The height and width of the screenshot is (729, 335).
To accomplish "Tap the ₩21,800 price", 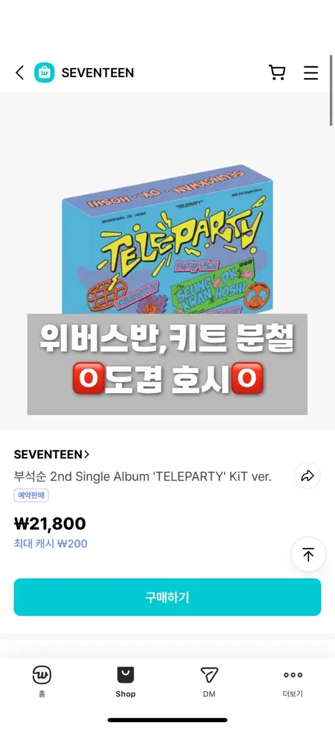I will tap(50, 524).
